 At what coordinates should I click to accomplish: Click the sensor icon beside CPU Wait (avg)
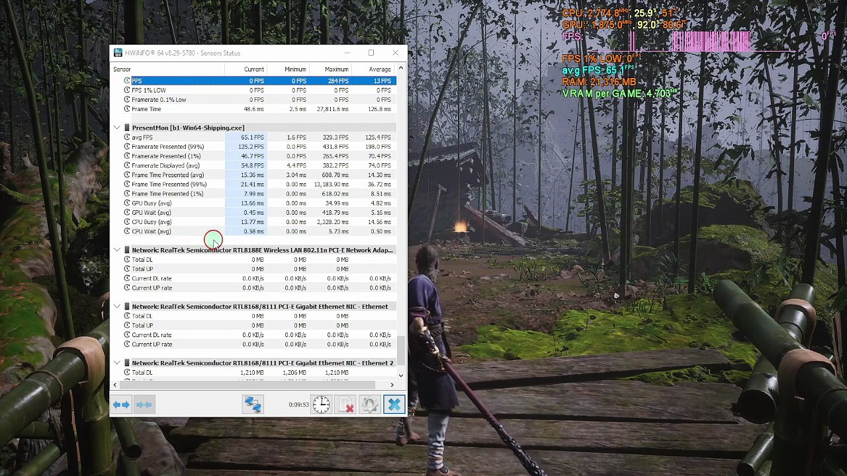(127, 231)
